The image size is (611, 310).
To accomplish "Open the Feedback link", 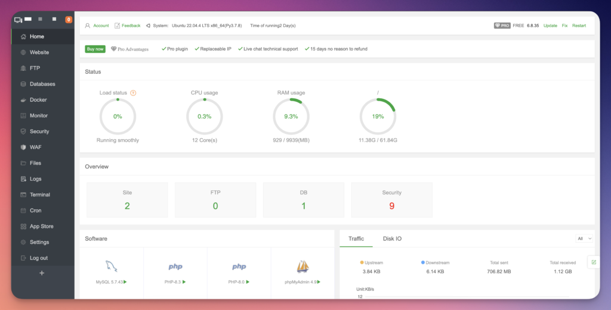I will point(131,26).
